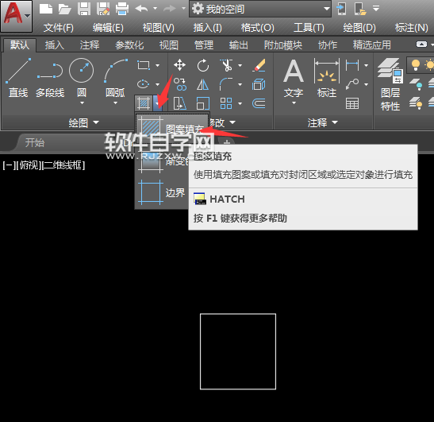Select the Fillet tool icon
Screen dimensions: 434x422
point(226,84)
